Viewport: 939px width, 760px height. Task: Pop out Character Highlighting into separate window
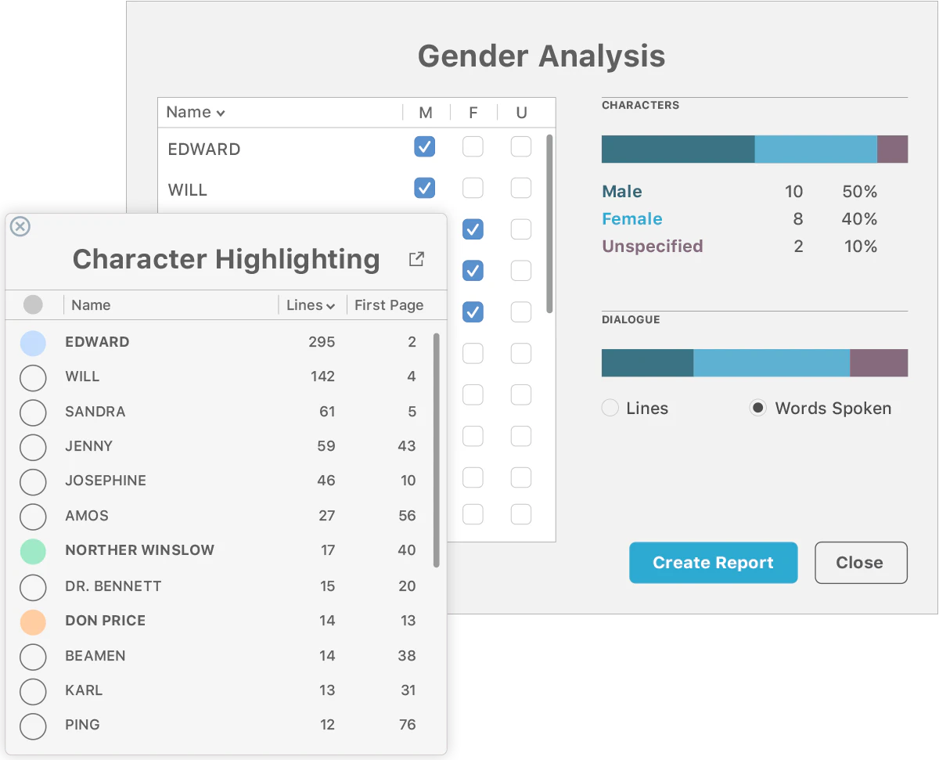tap(416, 259)
